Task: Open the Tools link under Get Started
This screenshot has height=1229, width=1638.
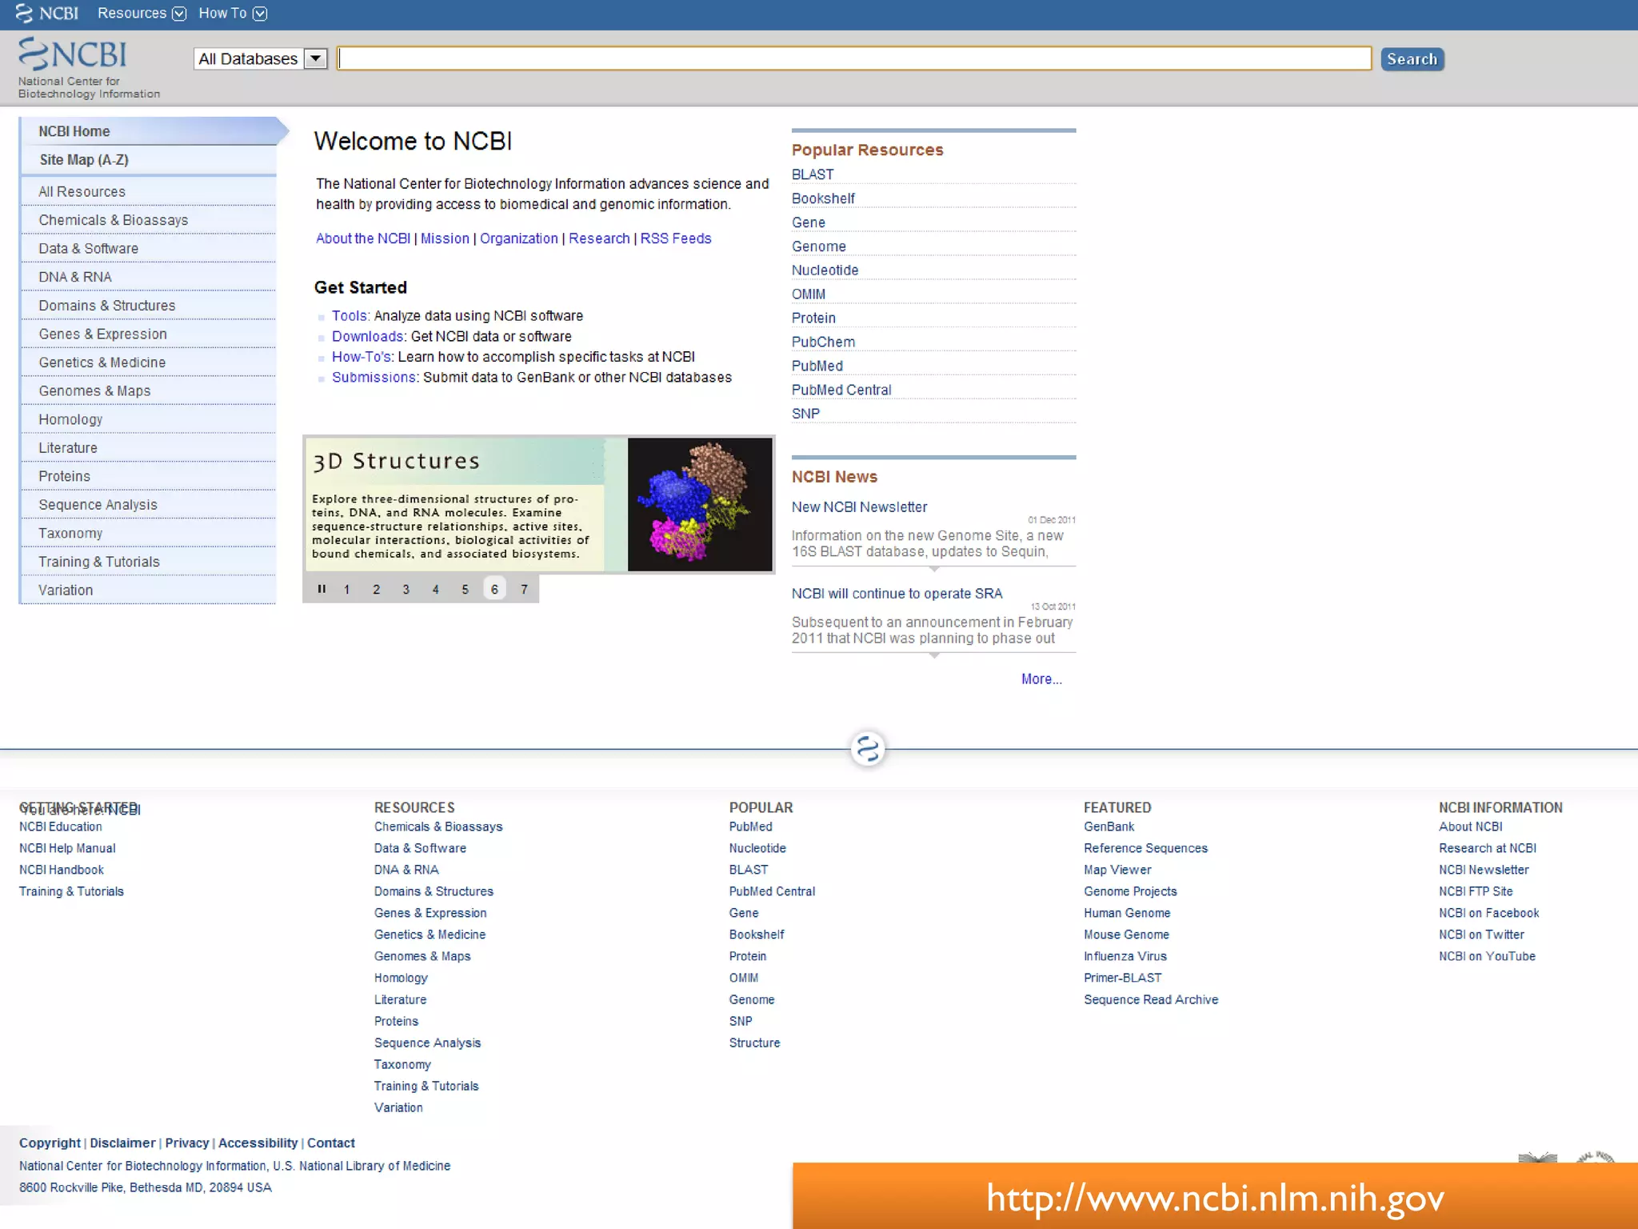Action: 350,316
